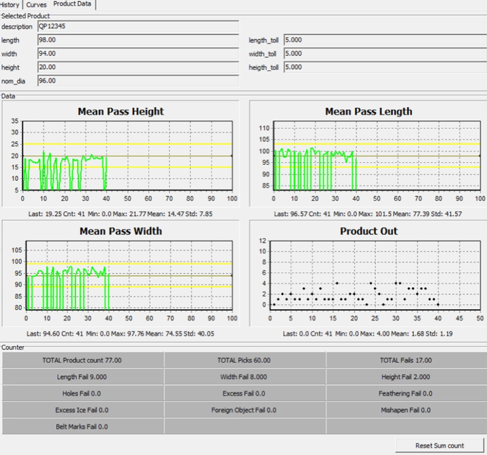Select the TOTAL Fails counter cell

(x=406, y=360)
